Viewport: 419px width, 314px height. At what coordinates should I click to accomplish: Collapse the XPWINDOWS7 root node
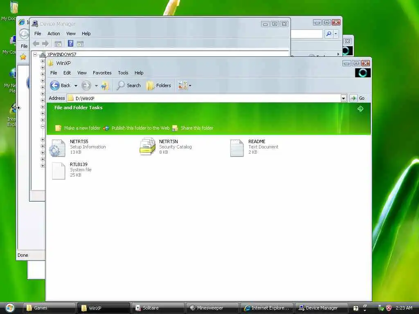(x=35, y=54)
